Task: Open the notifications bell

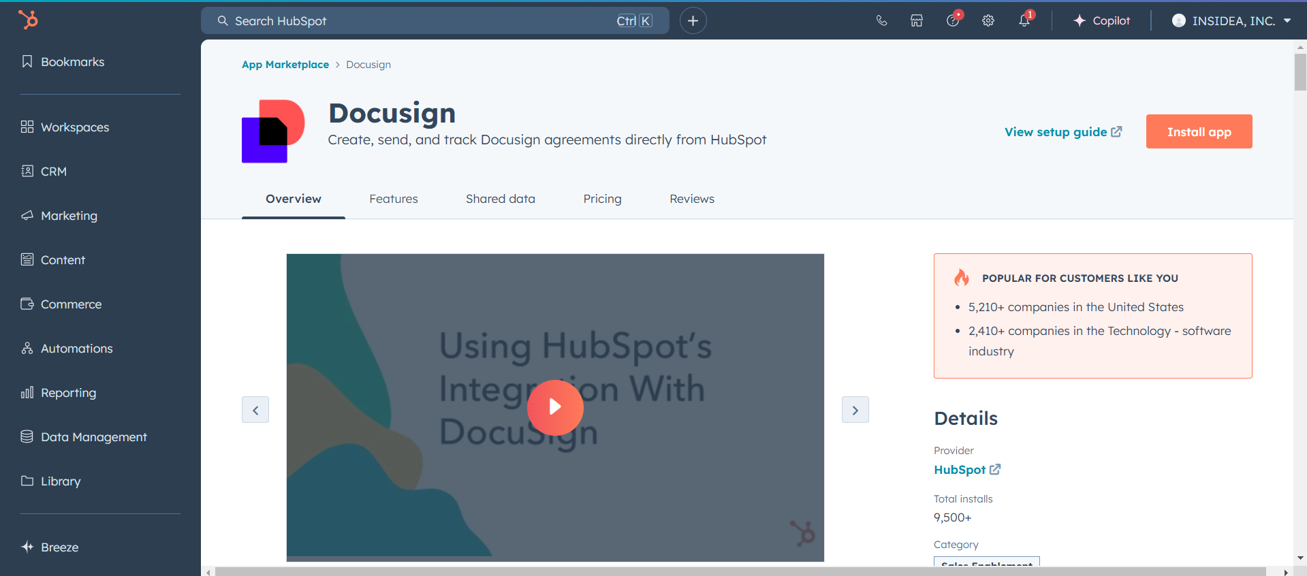Action: click(x=1025, y=20)
